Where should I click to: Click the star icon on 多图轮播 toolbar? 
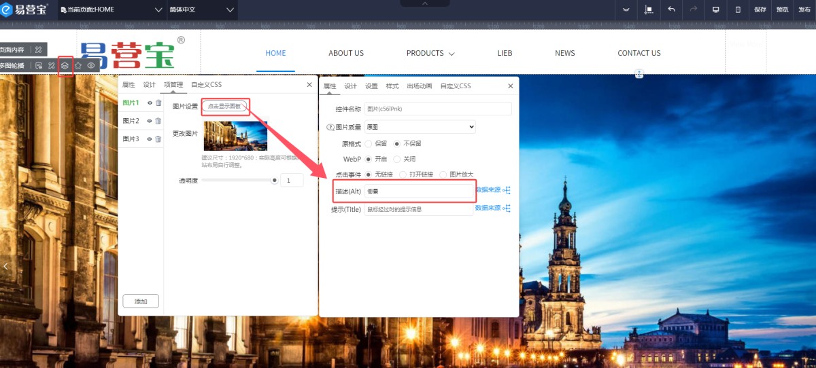[x=78, y=66]
